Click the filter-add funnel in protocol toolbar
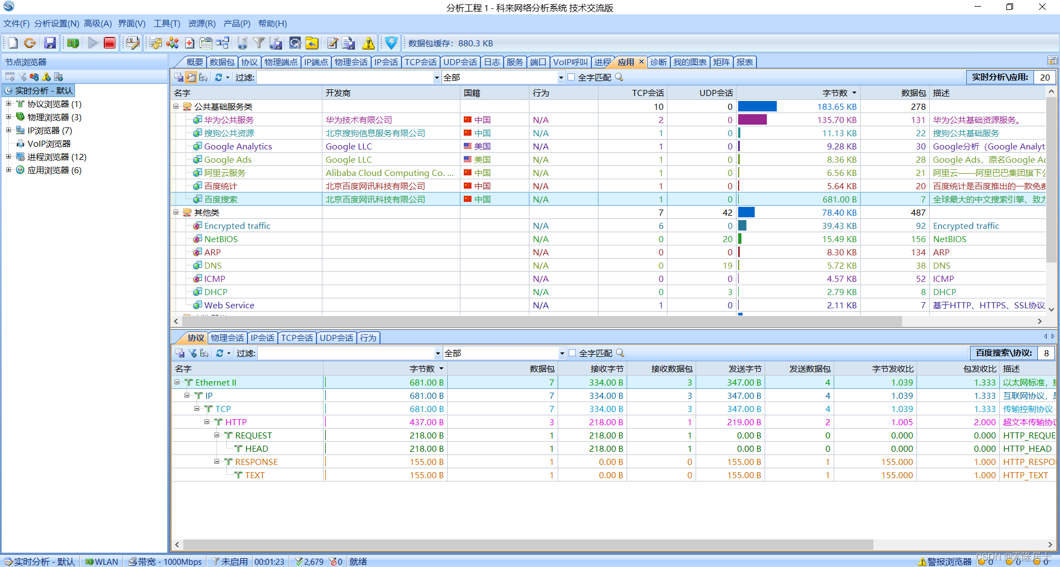The width and height of the screenshot is (1060, 567). 192,353
